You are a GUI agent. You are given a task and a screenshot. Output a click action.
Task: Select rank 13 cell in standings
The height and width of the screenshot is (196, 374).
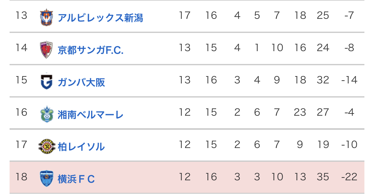pyautogui.click(x=21, y=15)
